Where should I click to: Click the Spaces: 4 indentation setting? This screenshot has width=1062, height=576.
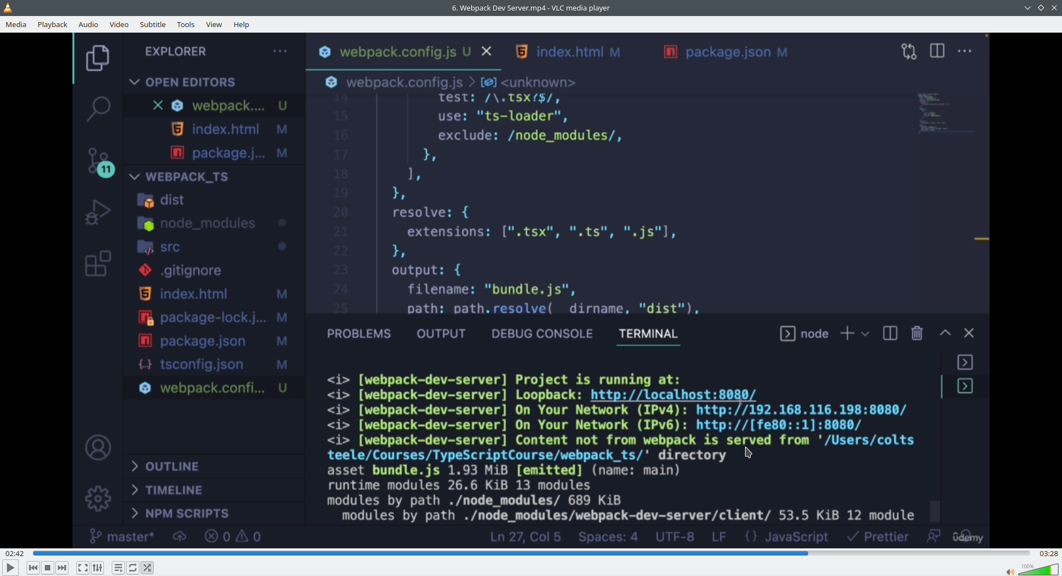point(608,536)
